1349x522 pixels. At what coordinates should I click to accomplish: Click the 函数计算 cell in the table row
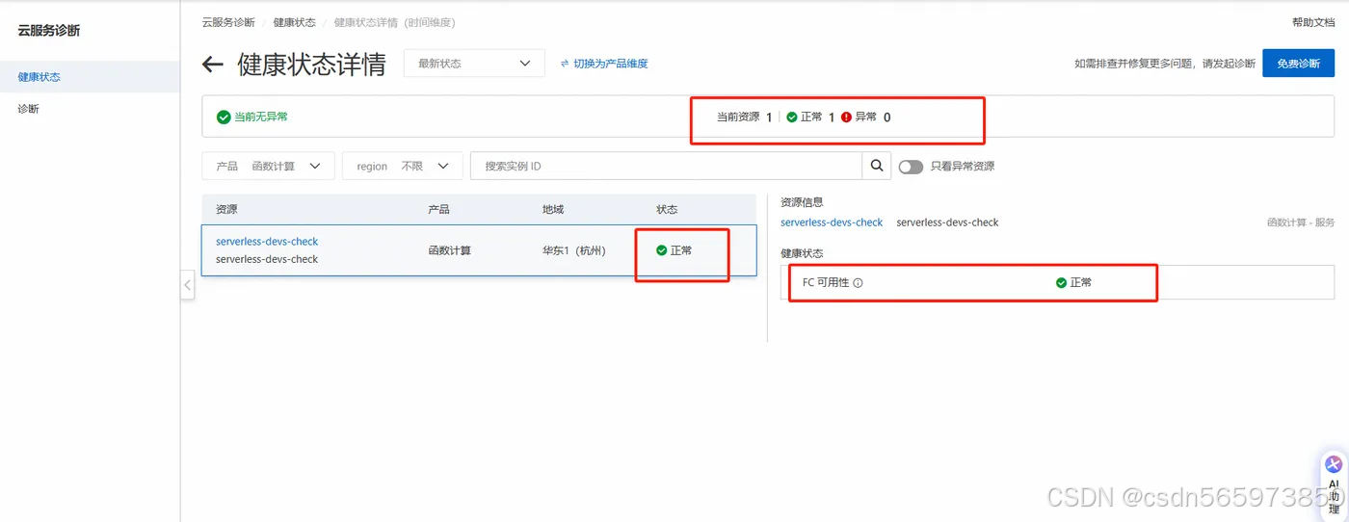450,250
